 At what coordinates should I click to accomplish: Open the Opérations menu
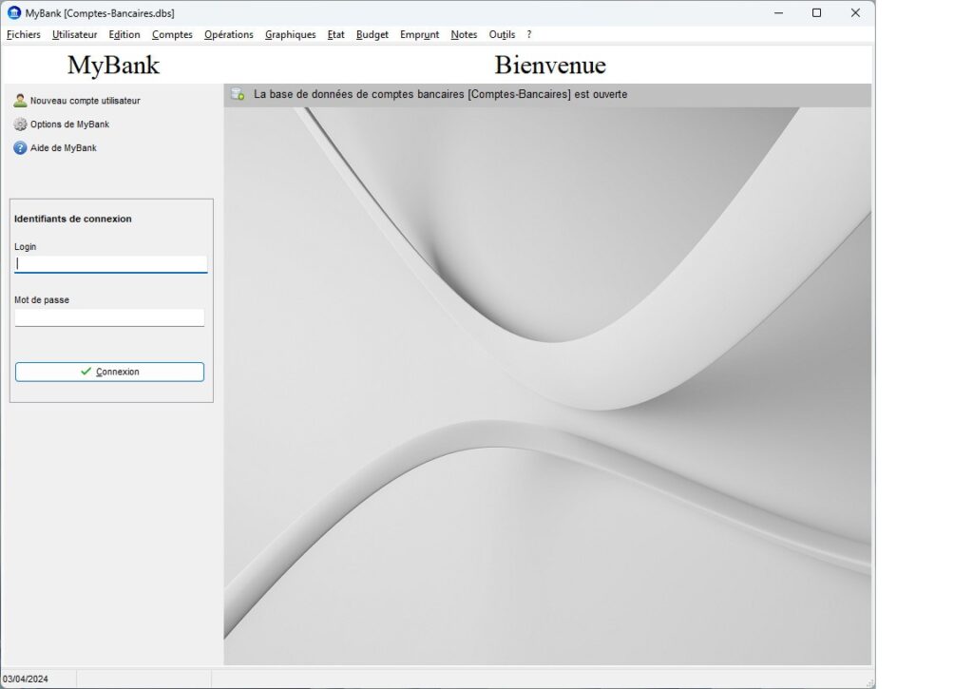[x=228, y=35]
